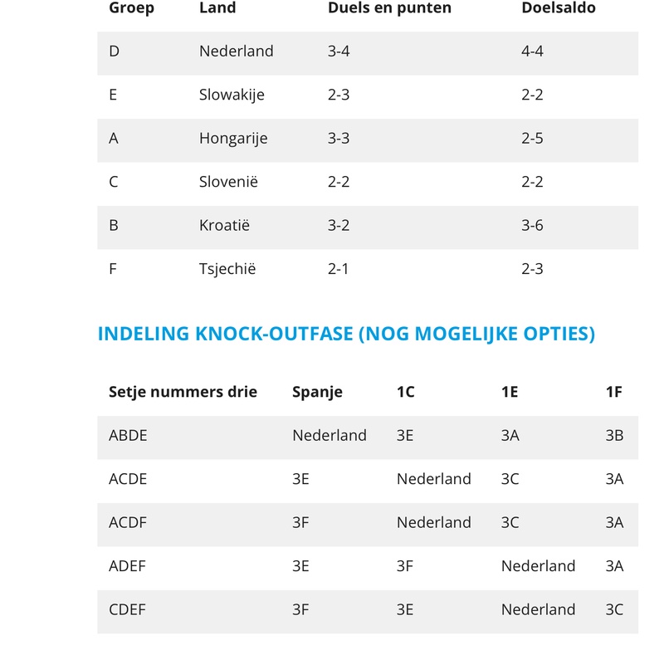The width and height of the screenshot is (664, 655).
Task: Click the ACDF row label
Action: point(128,522)
